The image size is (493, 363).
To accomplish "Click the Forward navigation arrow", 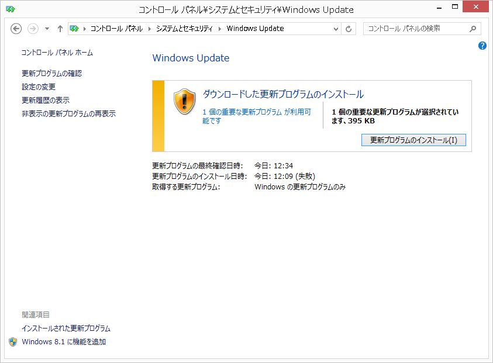I will point(33,29).
